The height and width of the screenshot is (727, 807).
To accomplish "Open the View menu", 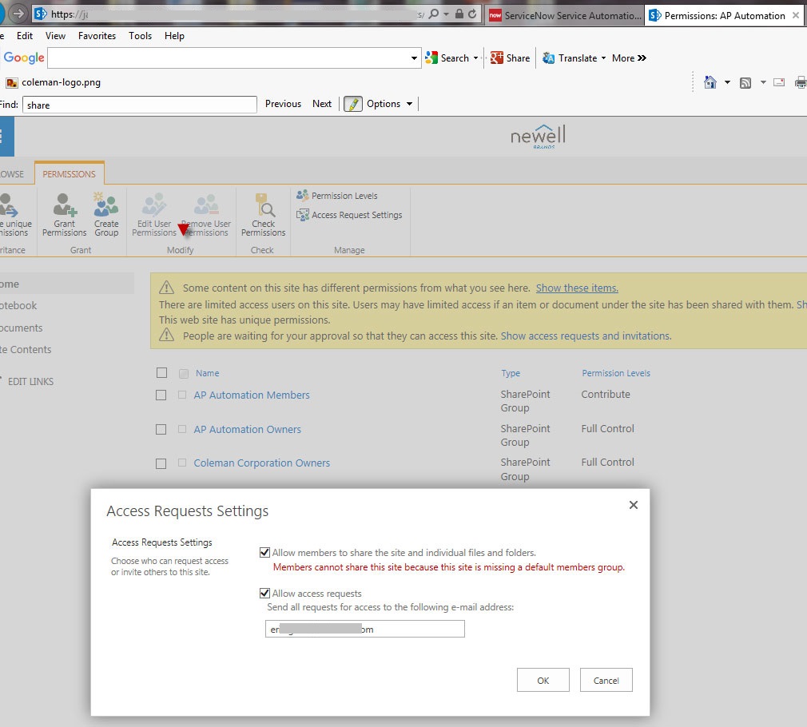I will 55,36.
